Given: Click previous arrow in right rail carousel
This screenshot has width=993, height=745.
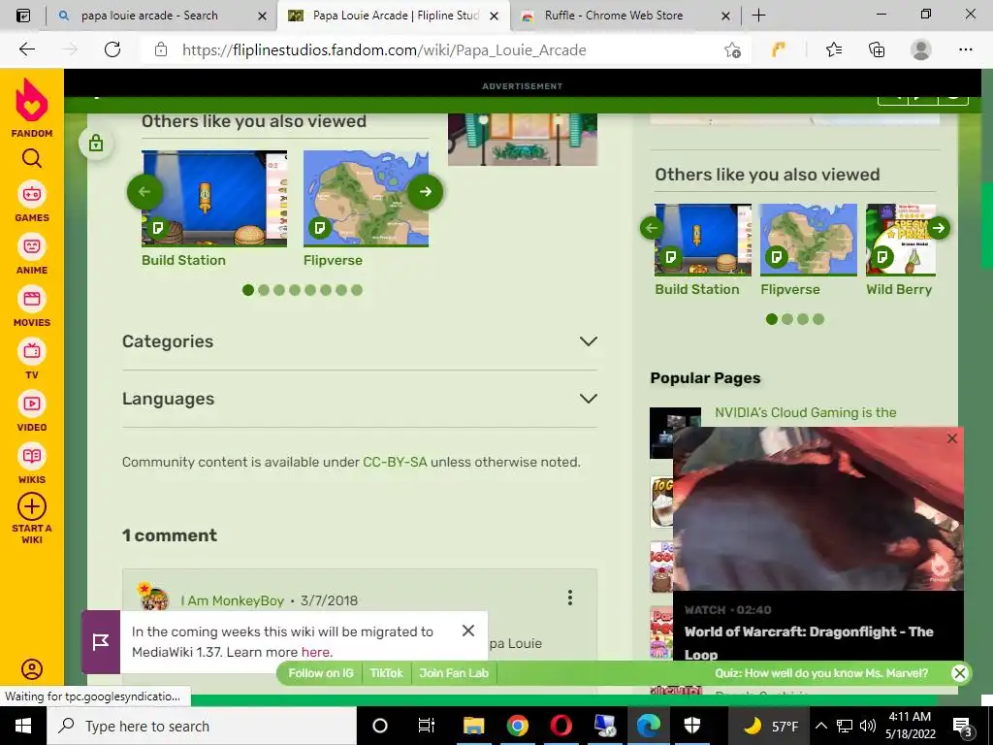Looking at the screenshot, I should click(x=651, y=228).
